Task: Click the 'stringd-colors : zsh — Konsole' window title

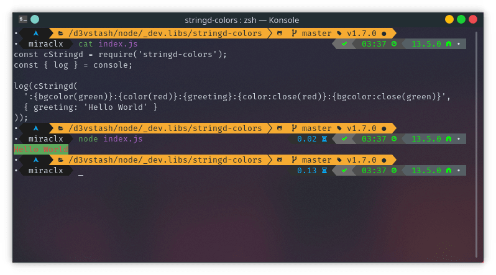Action: (242, 20)
